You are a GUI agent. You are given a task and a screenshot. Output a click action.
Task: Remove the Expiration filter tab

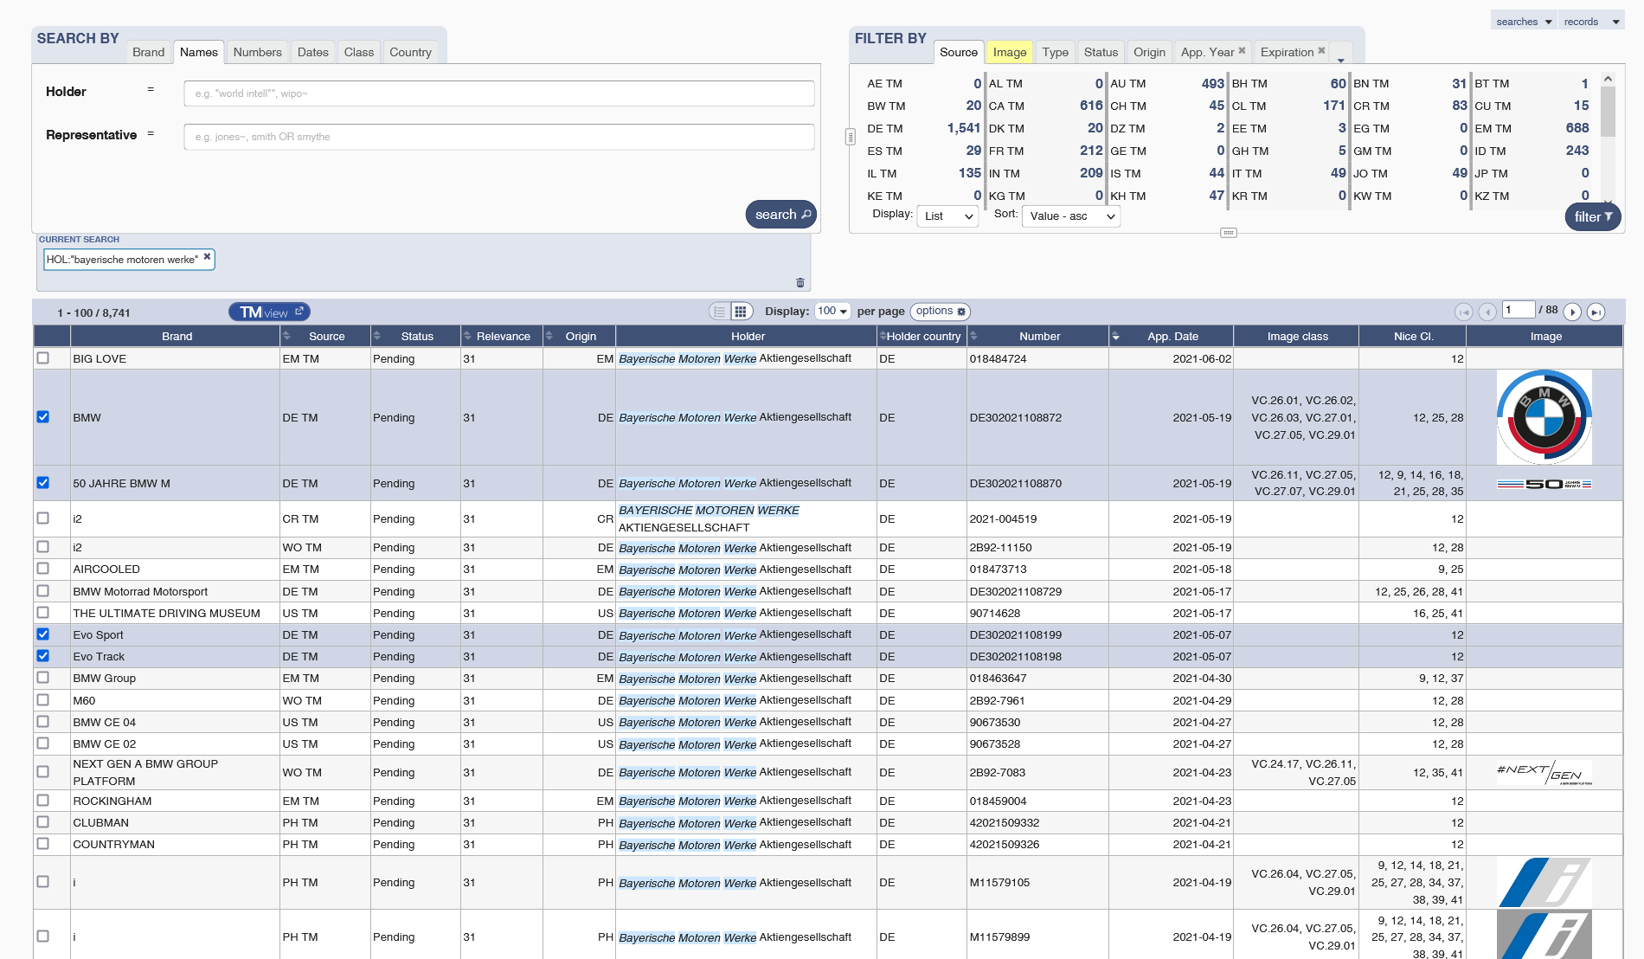click(1321, 50)
